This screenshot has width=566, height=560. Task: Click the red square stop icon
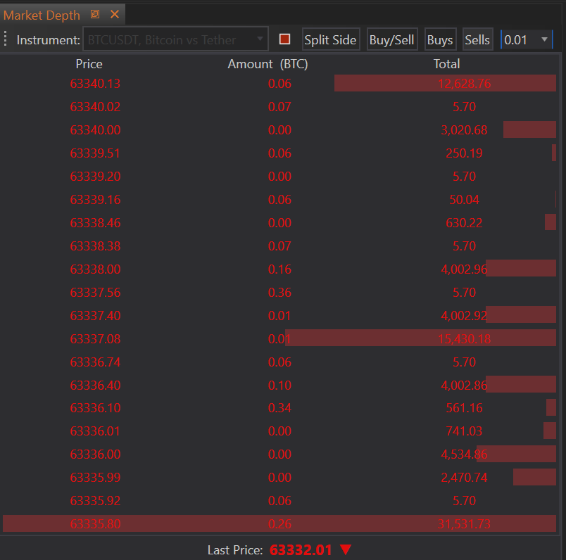coord(285,39)
